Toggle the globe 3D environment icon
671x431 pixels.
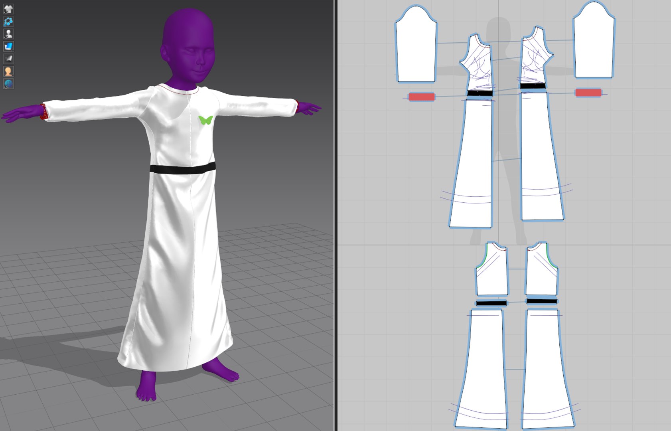pyautogui.click(x=8, y=83)
